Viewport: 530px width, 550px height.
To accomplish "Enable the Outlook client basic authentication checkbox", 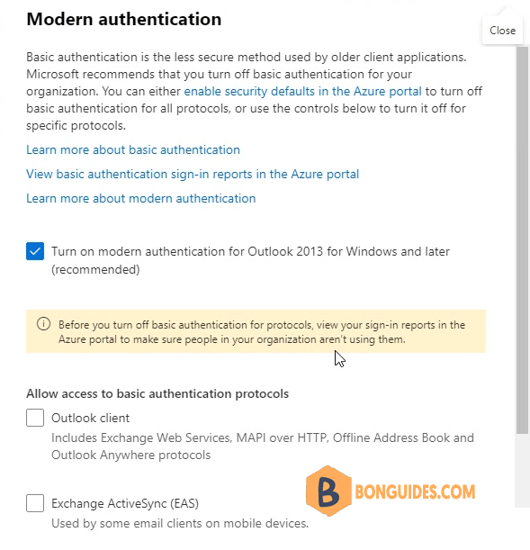I will point(35,418).
